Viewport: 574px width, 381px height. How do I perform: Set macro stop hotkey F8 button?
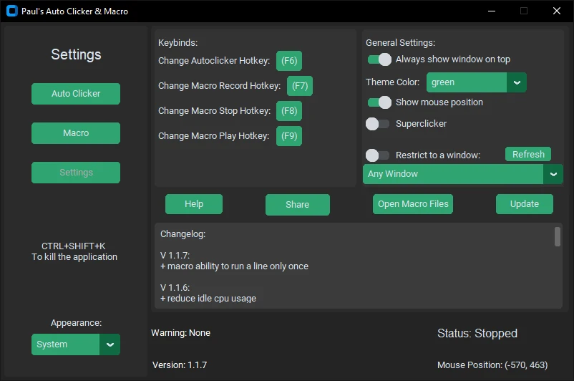(289, 111)
